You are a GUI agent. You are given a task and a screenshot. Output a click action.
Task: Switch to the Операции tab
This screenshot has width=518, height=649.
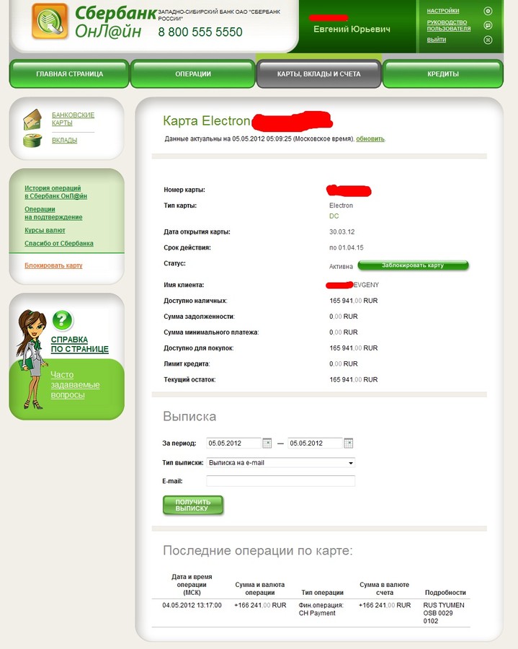pos(193,74)
